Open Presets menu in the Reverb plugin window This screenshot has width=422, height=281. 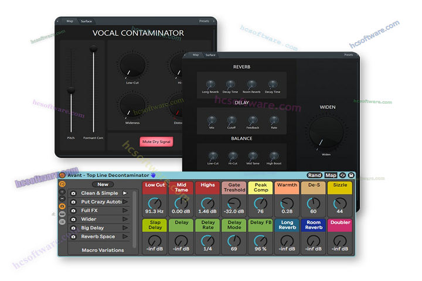[349, 55]
